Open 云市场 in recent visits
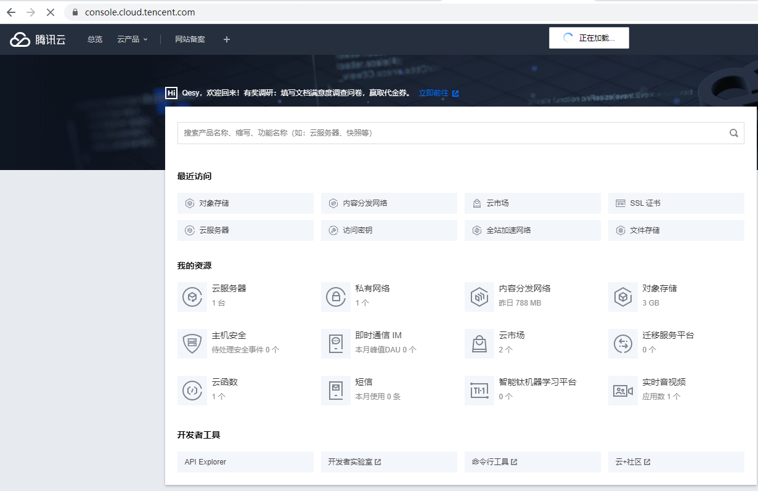Viewport: 758px width, 491px height. (x=532, y=203)
